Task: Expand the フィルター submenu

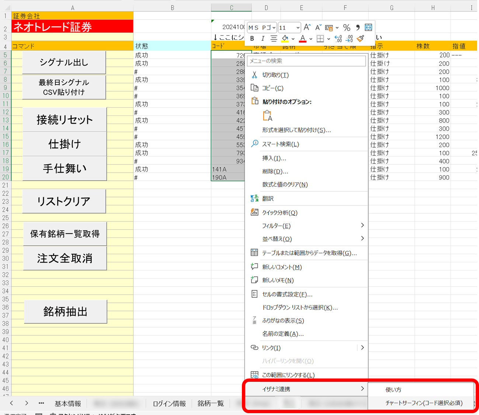Action: click(x=306, y=226)
